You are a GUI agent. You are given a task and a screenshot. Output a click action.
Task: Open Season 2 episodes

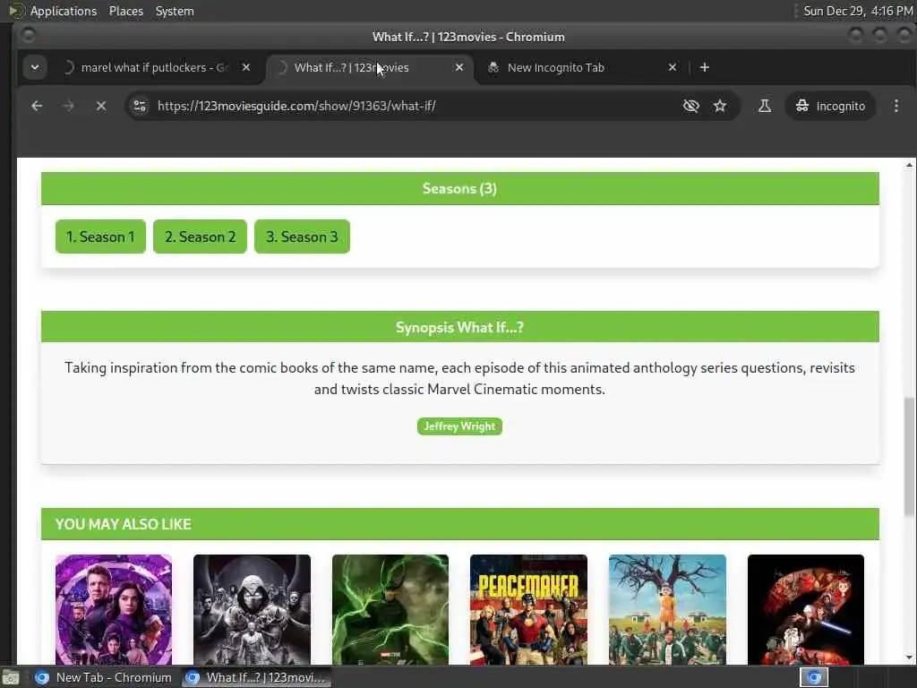point(200,236)
